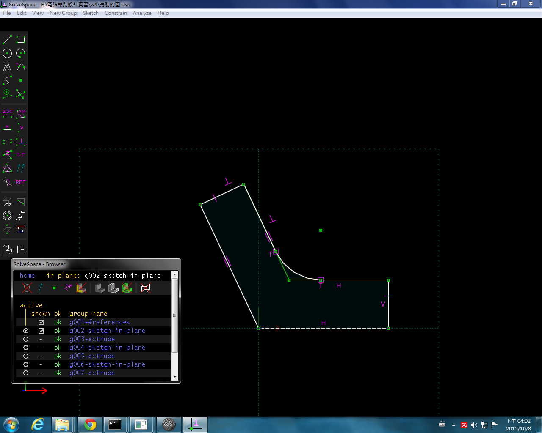This screenshot has width=542, height=433.
Task: Select the circle sketch tool
Action: tap(7, 53)
